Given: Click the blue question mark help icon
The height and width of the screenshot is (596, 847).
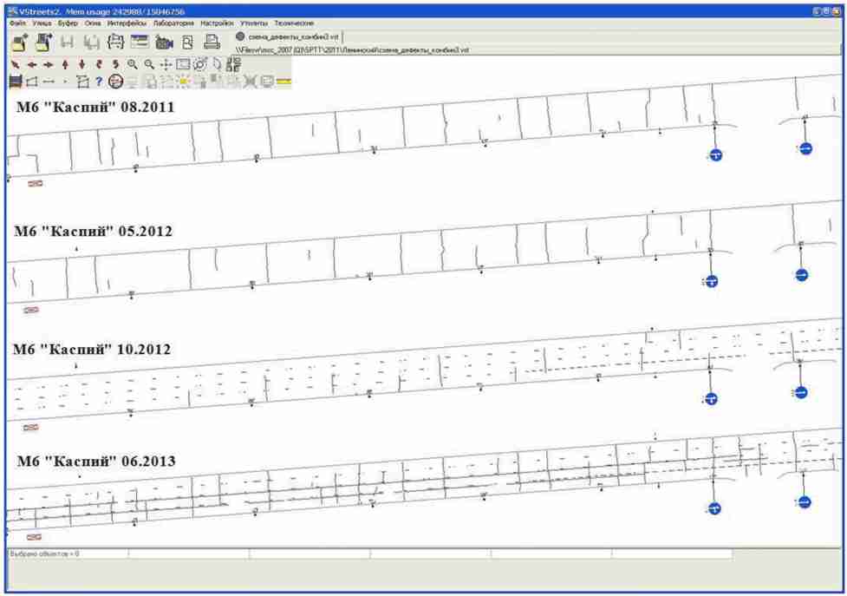Looking at the screenshot, I should click(x=98, y=82).
